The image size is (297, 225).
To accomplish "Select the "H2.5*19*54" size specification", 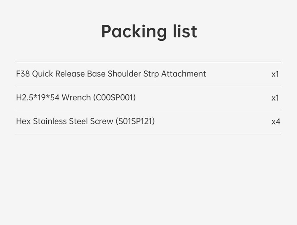I will click(38, 97).
